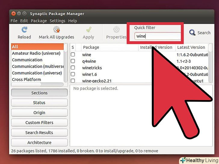This screenshot has width=219, height=164.
Task: Minimize the Synaptic window
Action: 19,14
